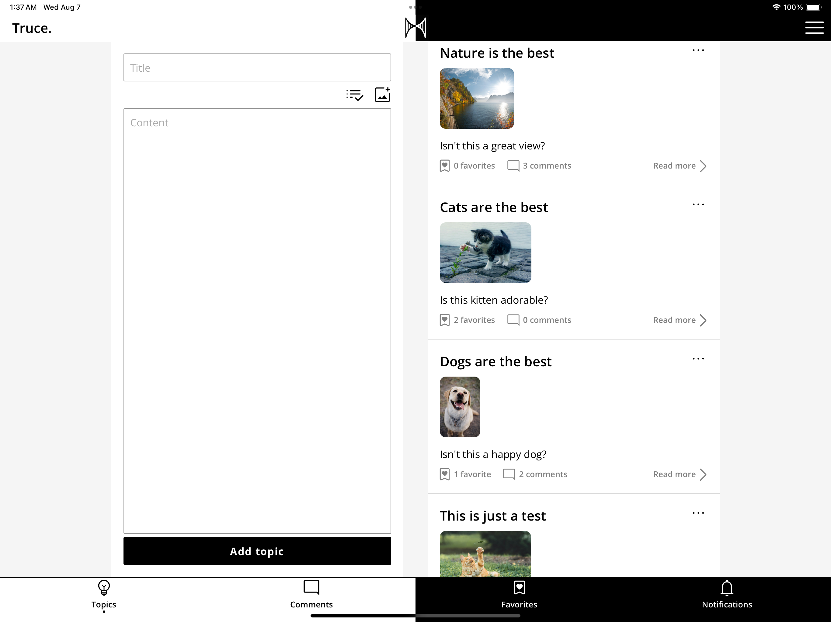The height and width of the screenshot is (622, 831).
Task: Tap the Truce logo emblem
Action: tap(415, 27)
